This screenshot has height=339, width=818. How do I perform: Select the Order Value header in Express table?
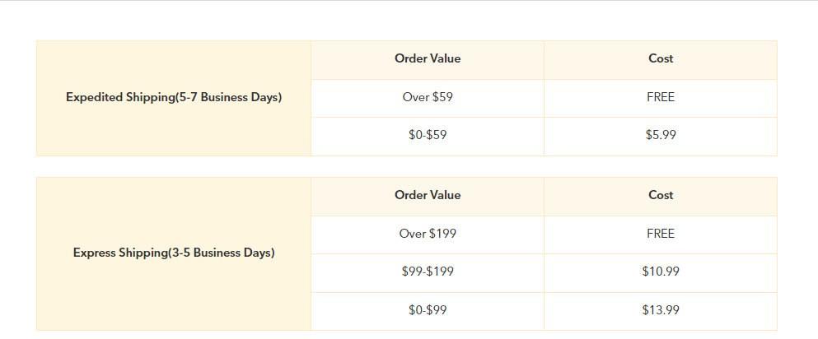pyautogui.click(x=428, y=197)
